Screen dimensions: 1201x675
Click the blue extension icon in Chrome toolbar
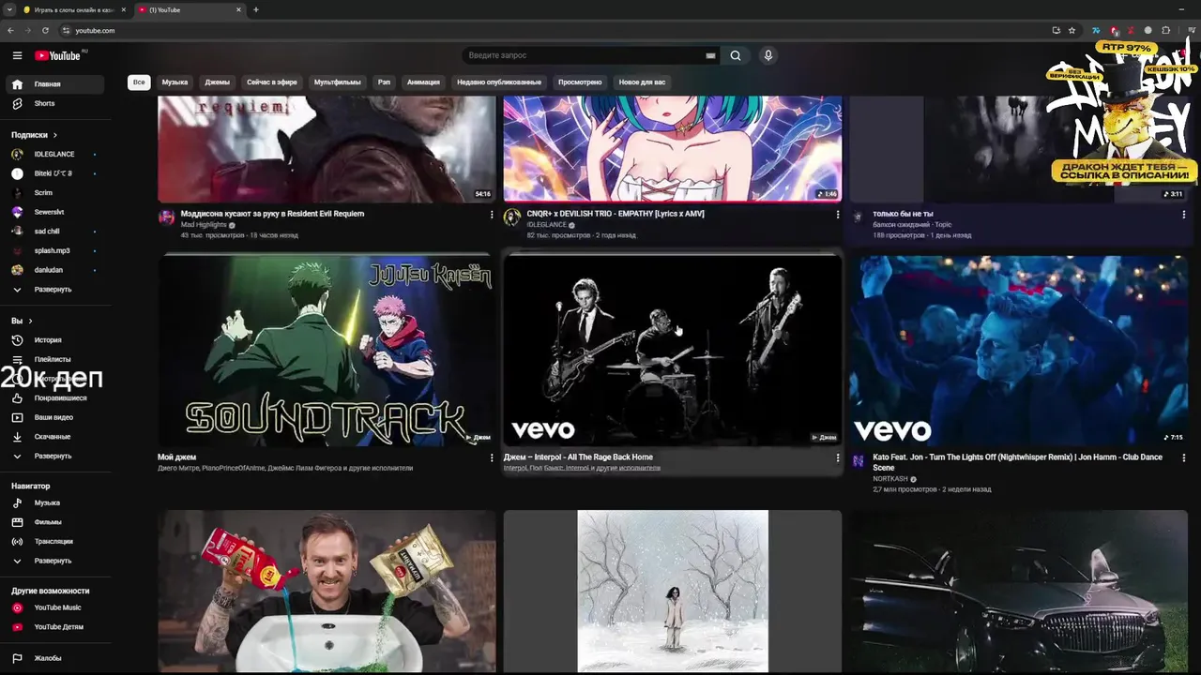[x=1096, y=30]
